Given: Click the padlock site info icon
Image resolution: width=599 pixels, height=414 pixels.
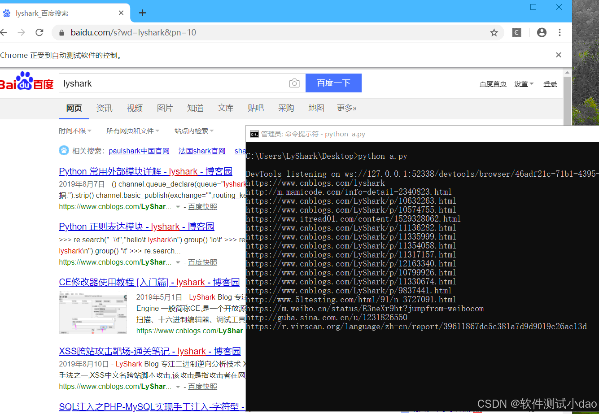Looking at the screenshot, I should pos(61,32).
